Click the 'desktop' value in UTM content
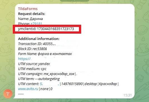Image resolution: width=149 pixels, height=102 pixels. 91,84
